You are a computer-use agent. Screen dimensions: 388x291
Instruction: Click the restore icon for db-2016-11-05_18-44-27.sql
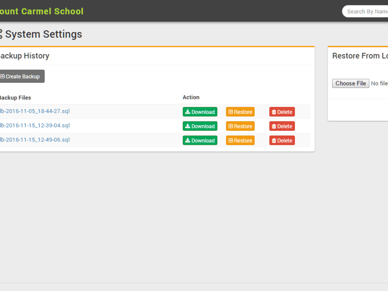(230, 112)
